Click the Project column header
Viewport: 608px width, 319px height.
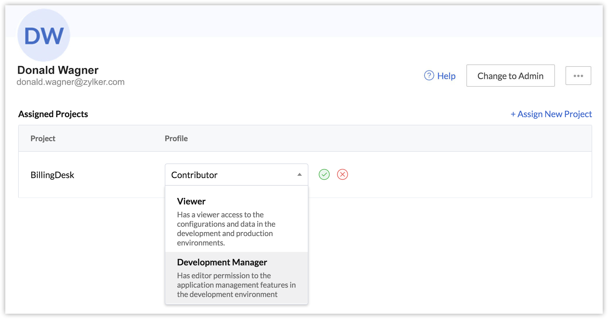(43, 138)
